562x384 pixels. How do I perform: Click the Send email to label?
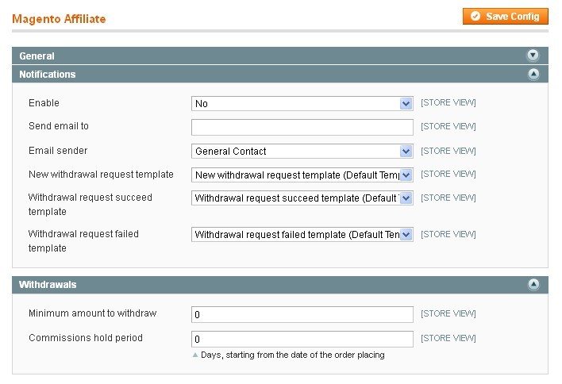click(x=59, y=126)
